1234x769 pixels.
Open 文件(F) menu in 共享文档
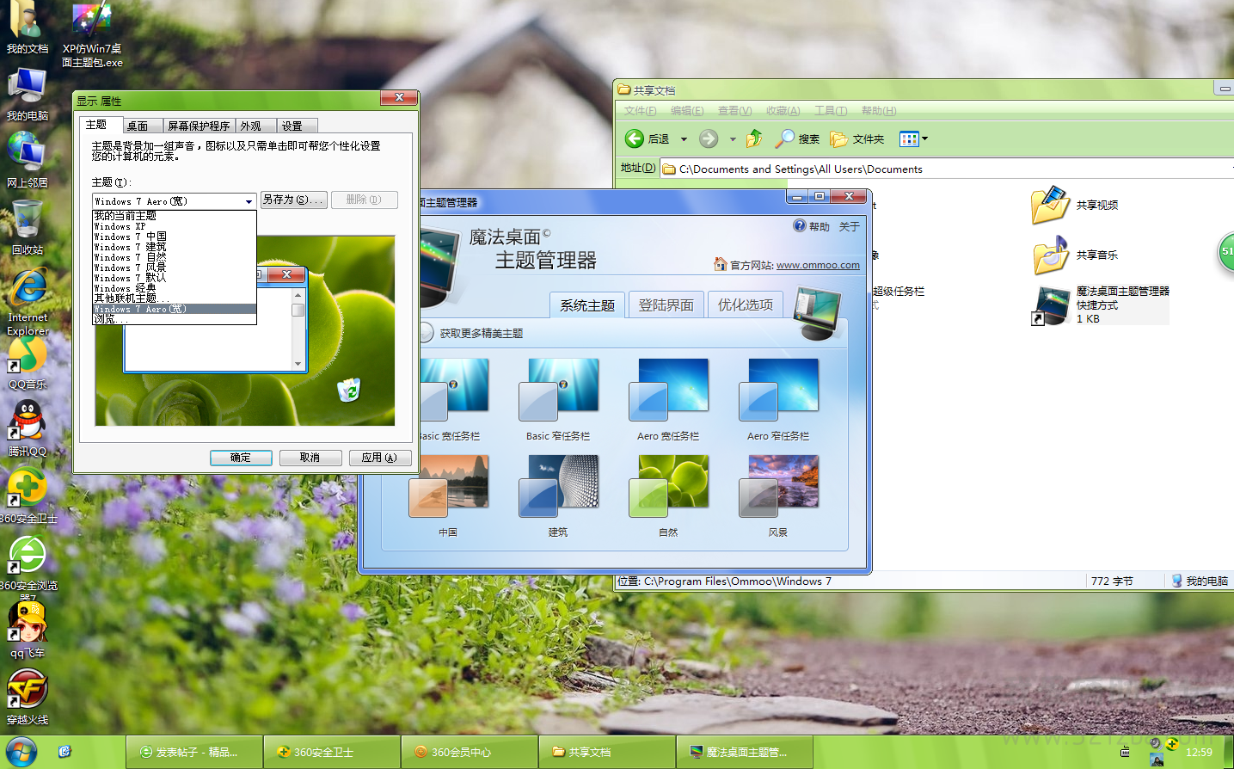(x=640, y=111)
